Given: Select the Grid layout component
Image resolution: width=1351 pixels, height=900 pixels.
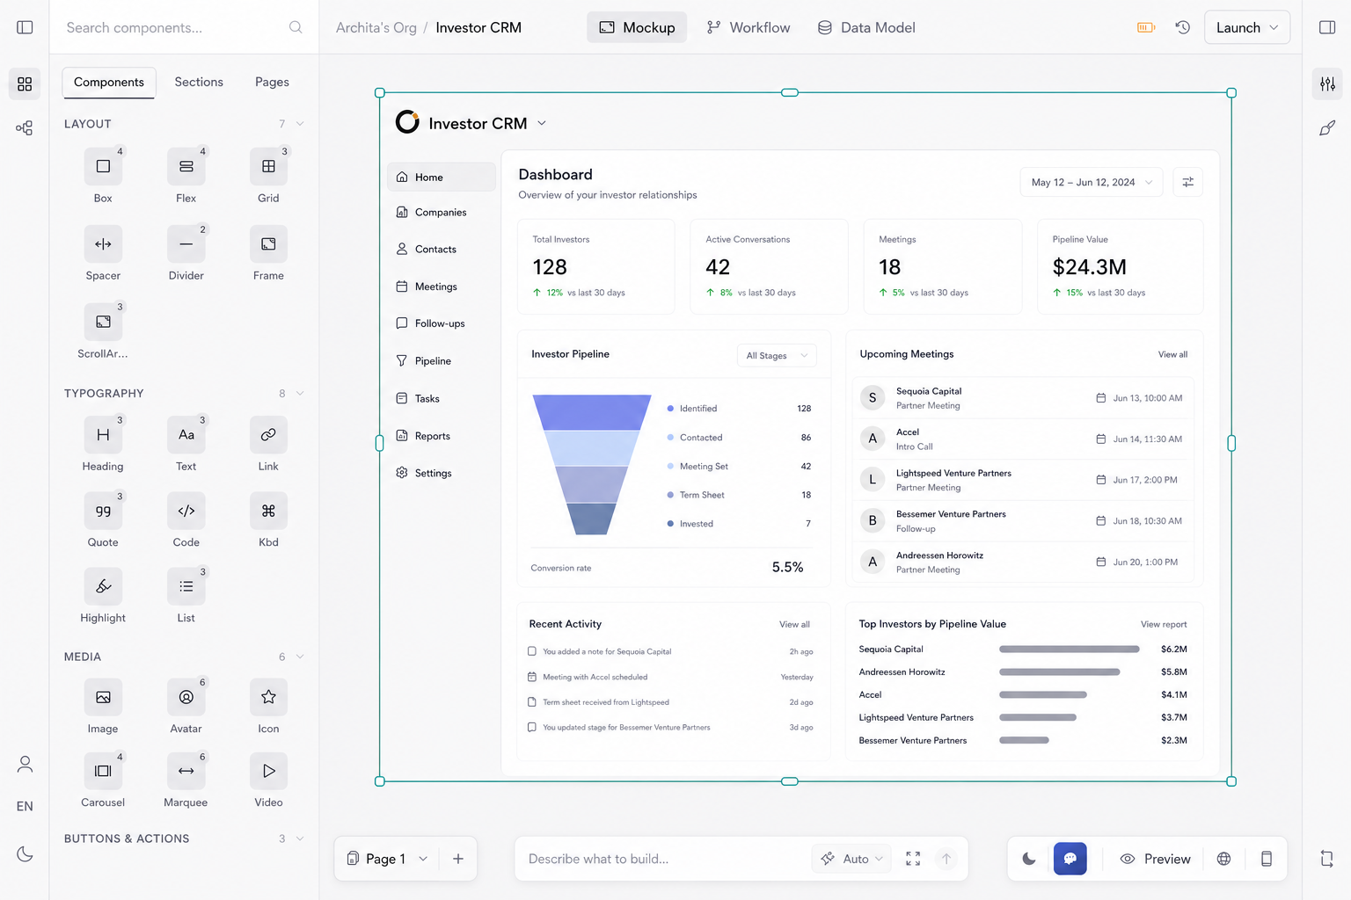Looking at the screenshot, I should point(268,166).
